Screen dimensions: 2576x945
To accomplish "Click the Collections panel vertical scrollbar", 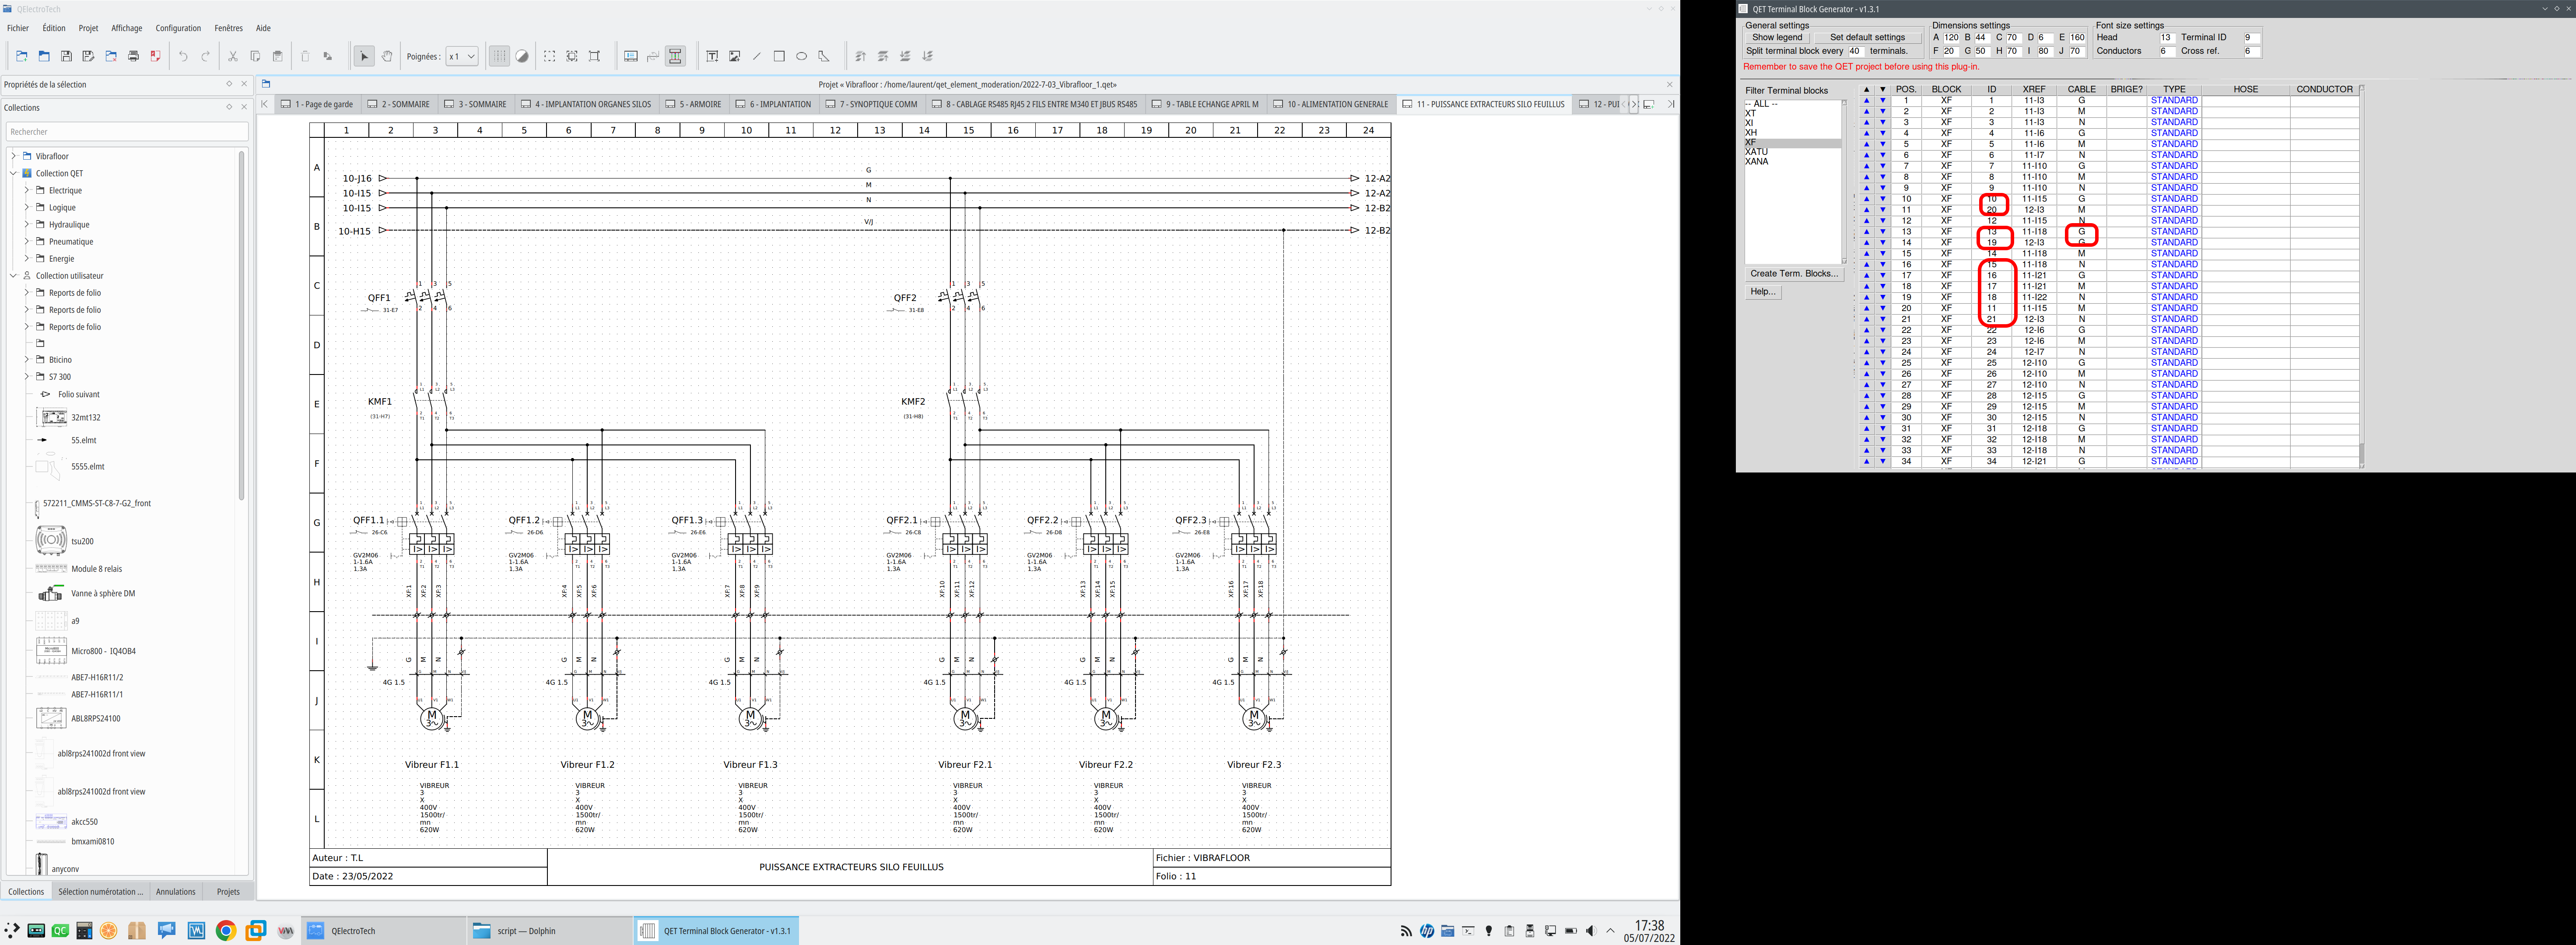I will 241,325.
